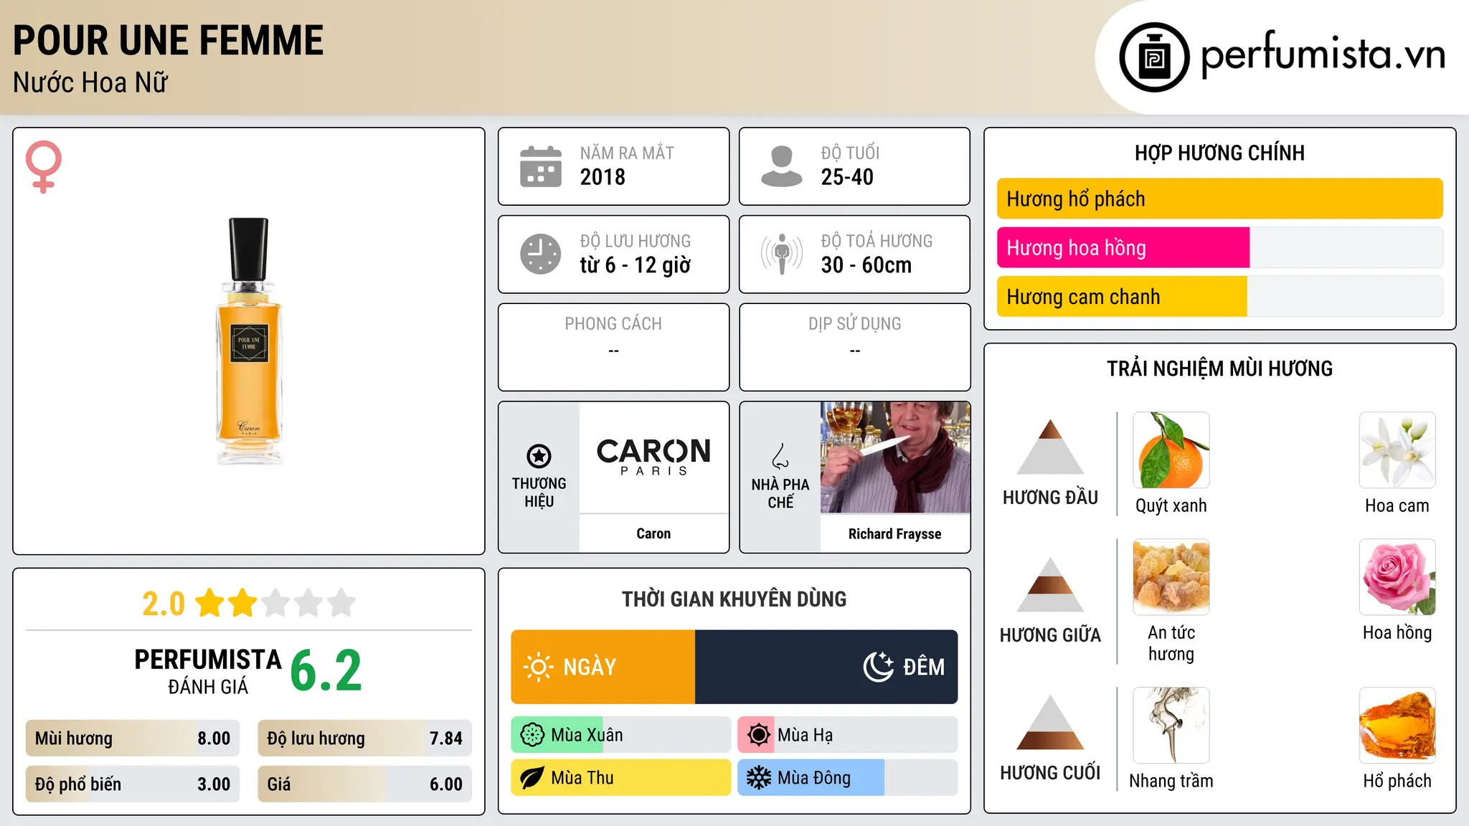Click the sun icon in the Ngày bar
1469x826 pixels.
click(x=538, y=667)
